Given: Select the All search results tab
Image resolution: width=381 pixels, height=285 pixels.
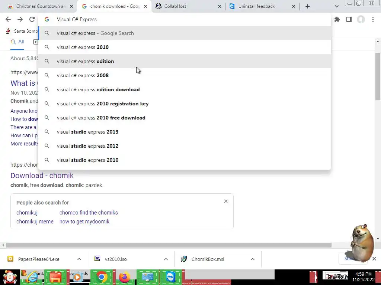Looking at the screenshot, I should [17, 42].
